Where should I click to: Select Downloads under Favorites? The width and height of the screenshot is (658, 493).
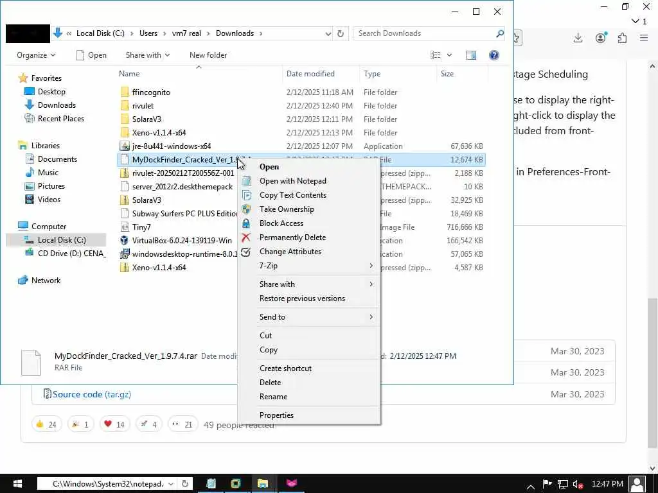57,105
